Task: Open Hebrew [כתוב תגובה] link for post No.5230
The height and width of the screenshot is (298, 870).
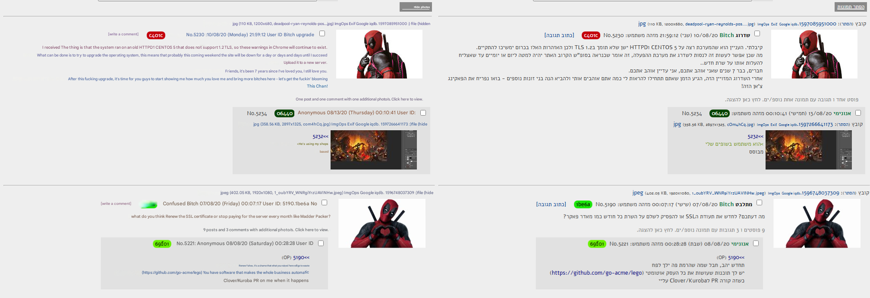Action: click(x=559, y=35)
